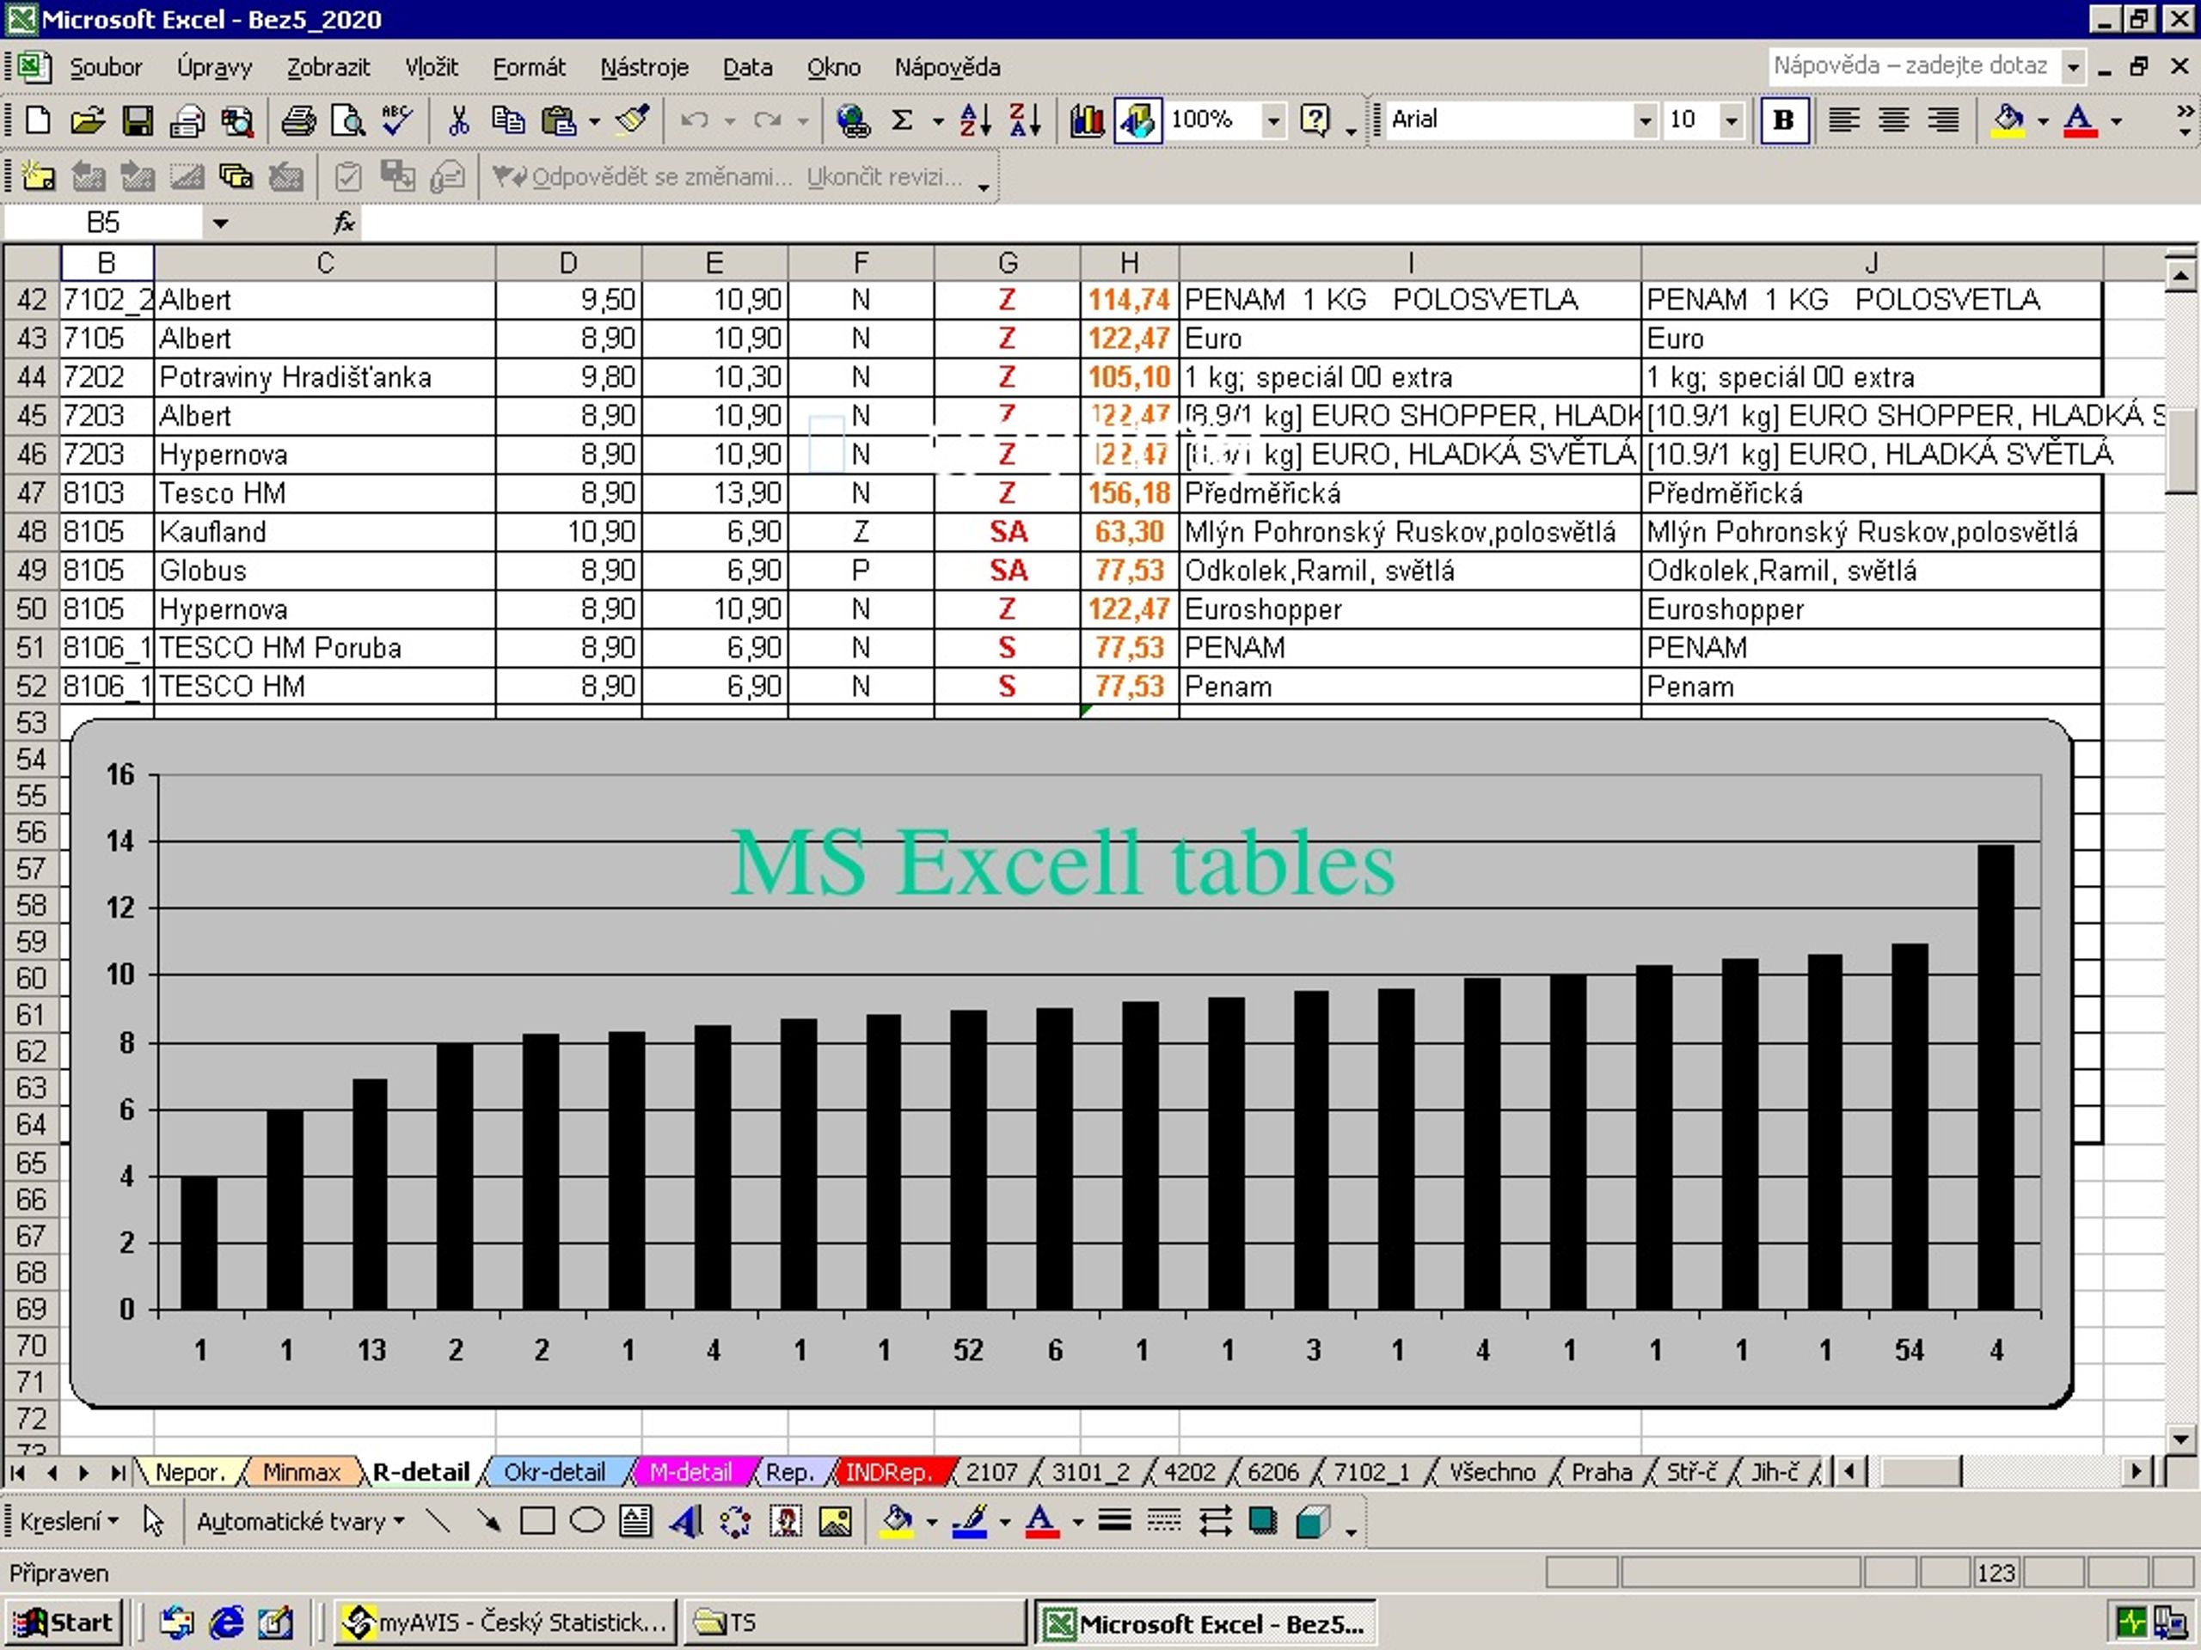Click the Start button
The width and height of the screenshot is (2201, 1650).
(x=64, y=1622)
